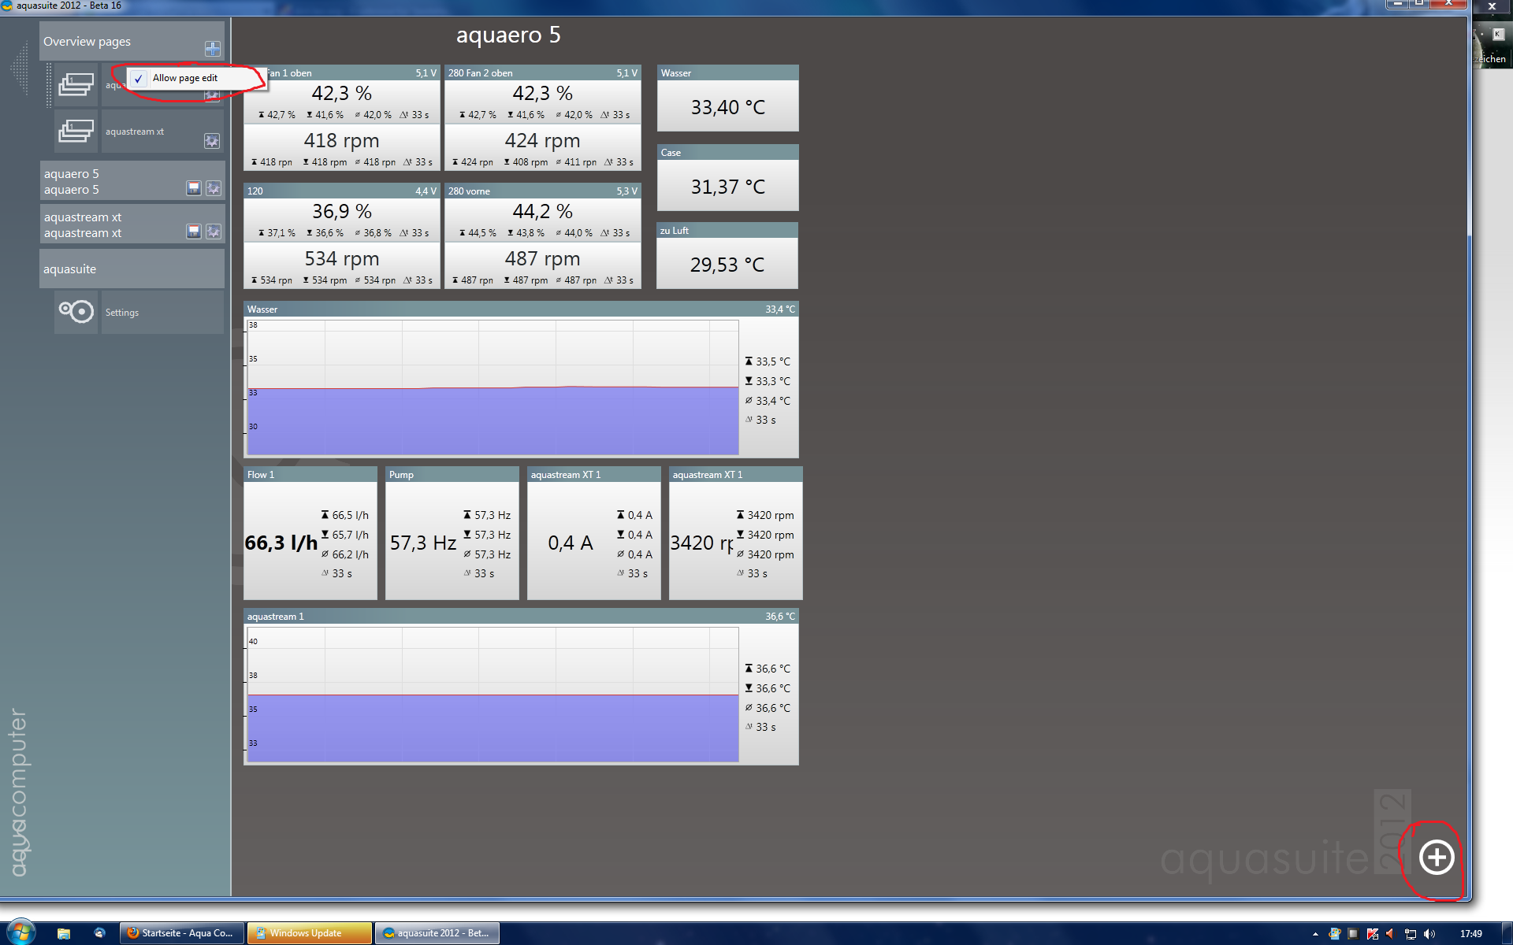Show hidden system tray icons arrow
This screenshot has height=945, width=1513.
click(1315, 934)
